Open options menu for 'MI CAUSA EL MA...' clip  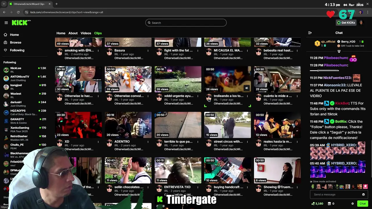point(247,51)
